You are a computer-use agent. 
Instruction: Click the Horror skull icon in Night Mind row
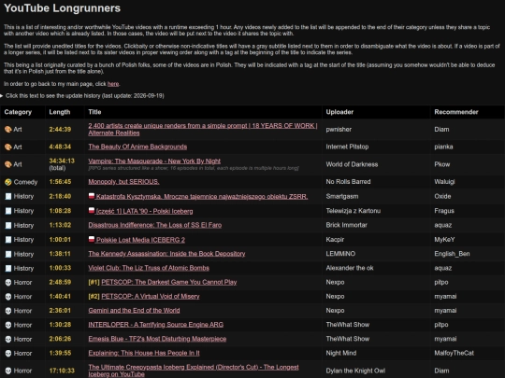click(x=8, y=353)
